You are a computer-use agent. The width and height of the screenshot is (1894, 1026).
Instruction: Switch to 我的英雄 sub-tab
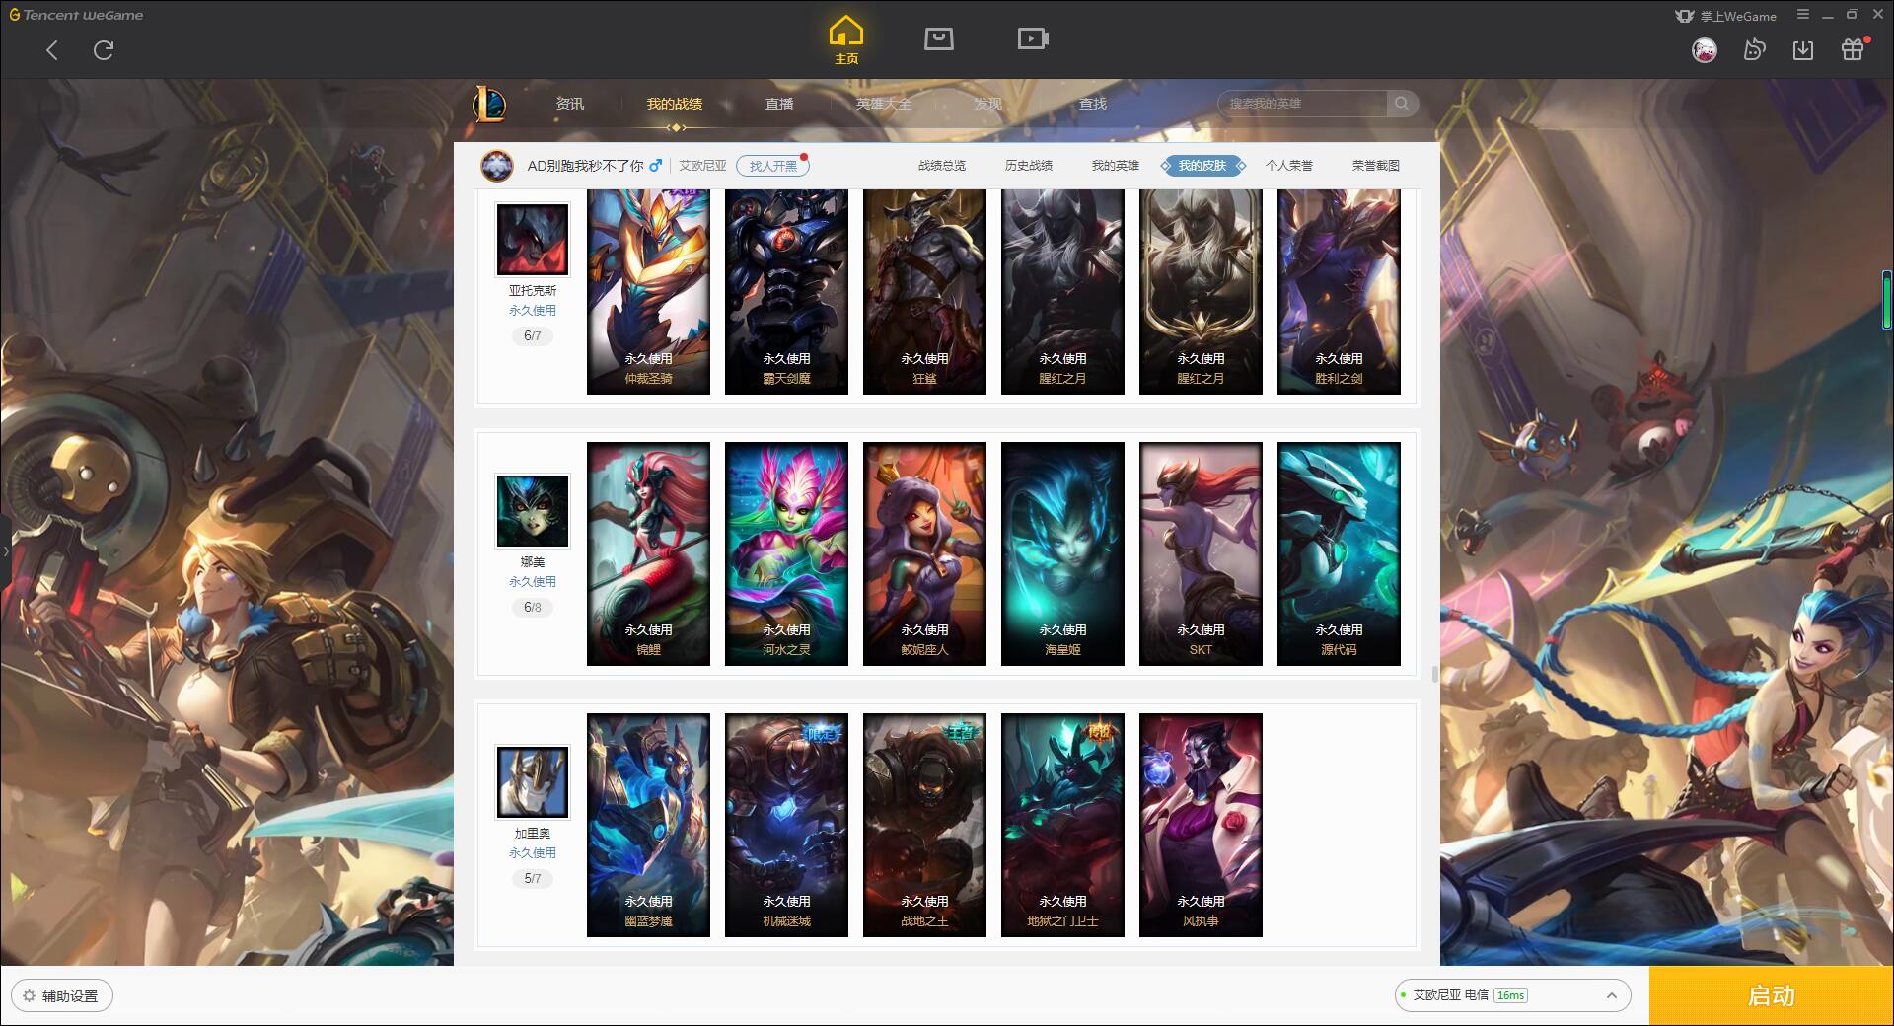click(x=1116, y=166)
